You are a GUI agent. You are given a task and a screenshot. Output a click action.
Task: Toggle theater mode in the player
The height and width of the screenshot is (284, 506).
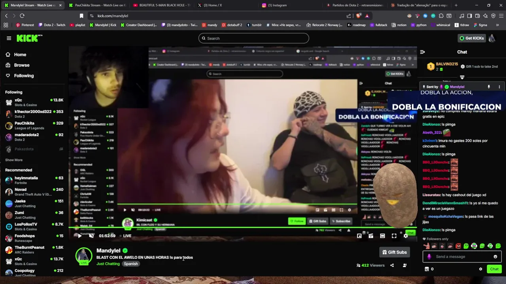(382, 236)
